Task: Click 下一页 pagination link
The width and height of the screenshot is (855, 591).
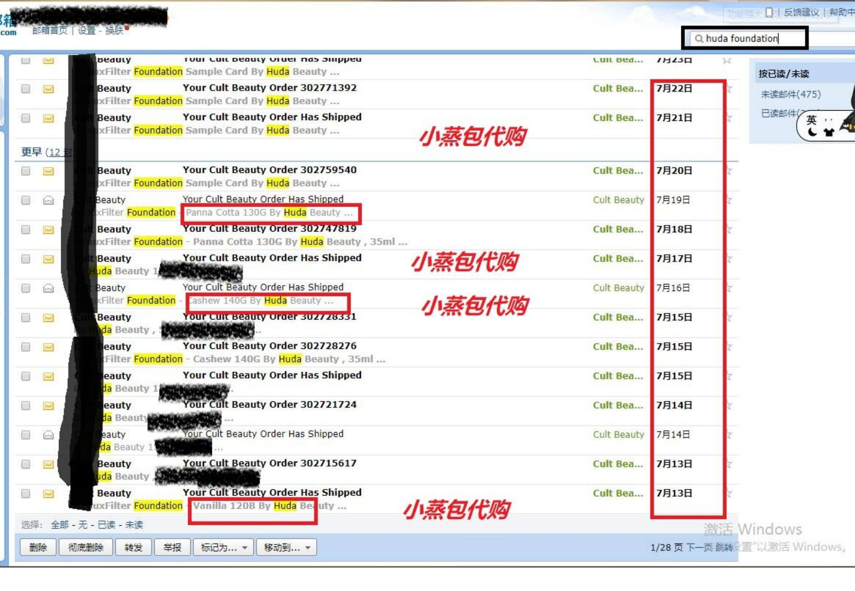Action: (699, 547)
